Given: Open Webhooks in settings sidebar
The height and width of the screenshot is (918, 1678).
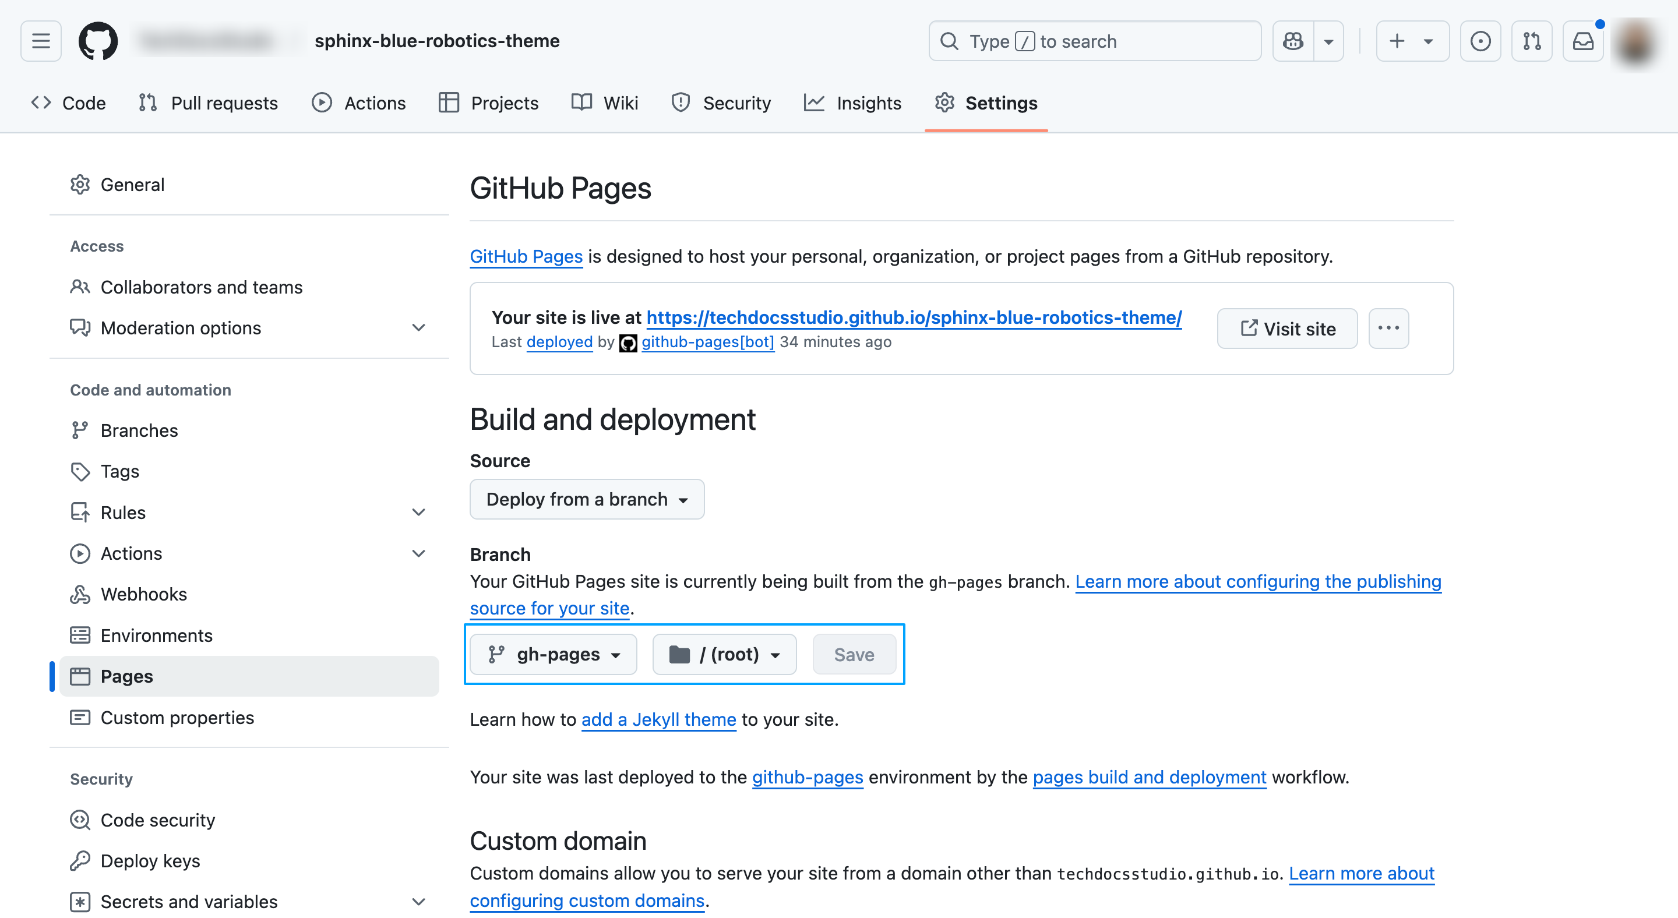Looking at the screenshot, I should [x=143, y=594].
